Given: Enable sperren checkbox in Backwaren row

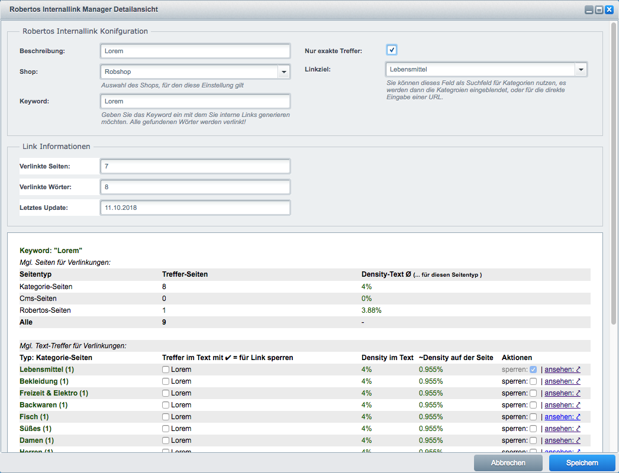Looking at the screenshot, I should coord(533,405).
